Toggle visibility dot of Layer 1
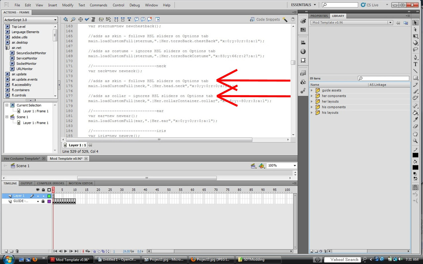The width and height of the screenshot is (423, 264). (38, 196)
